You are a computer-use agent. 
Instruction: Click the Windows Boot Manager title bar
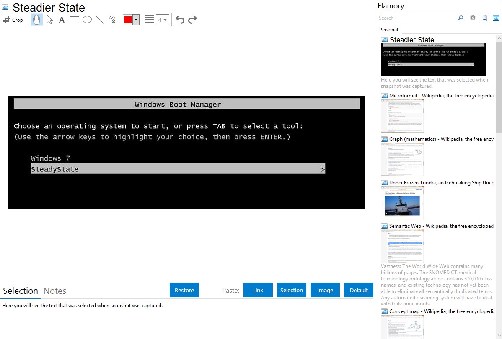186,104
